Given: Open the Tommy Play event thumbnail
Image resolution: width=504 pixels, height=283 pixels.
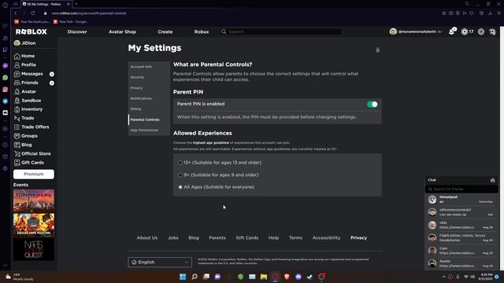Looking at the screenshot, I should (x=34, y=200).
